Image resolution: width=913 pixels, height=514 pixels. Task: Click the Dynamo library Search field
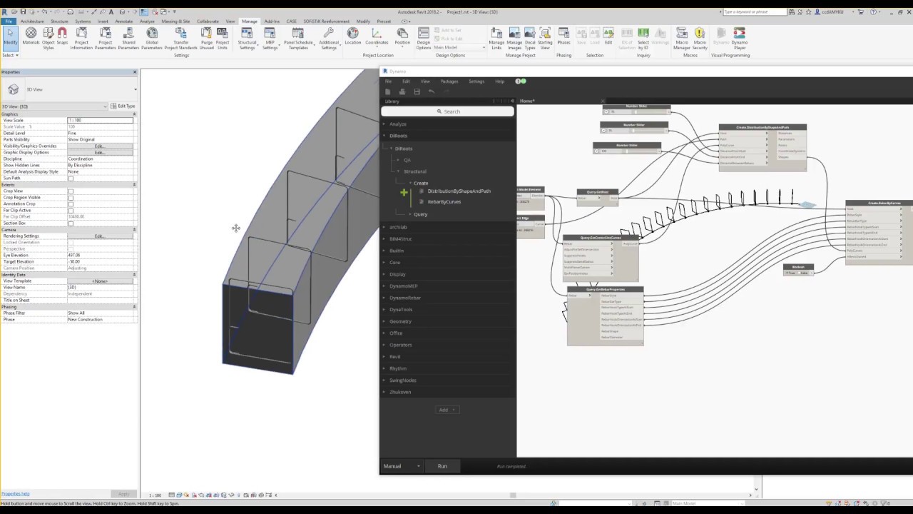[448, 111]
